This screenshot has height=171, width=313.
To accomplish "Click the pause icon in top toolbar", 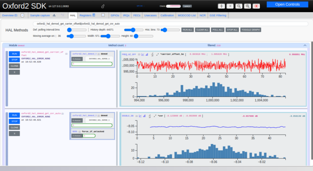I will tap(230, 6).
